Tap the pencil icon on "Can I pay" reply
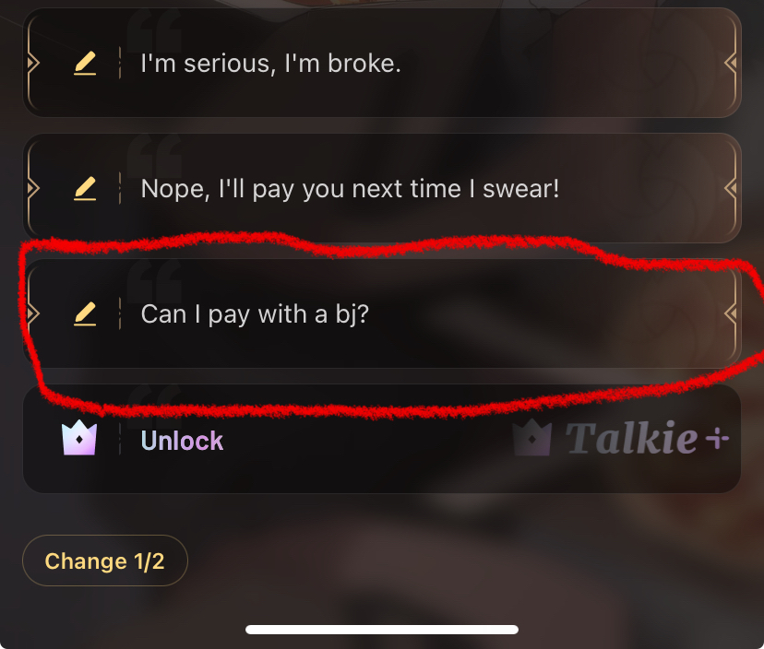Viewport: 764px width, 649px height. [x=85, y=313]
